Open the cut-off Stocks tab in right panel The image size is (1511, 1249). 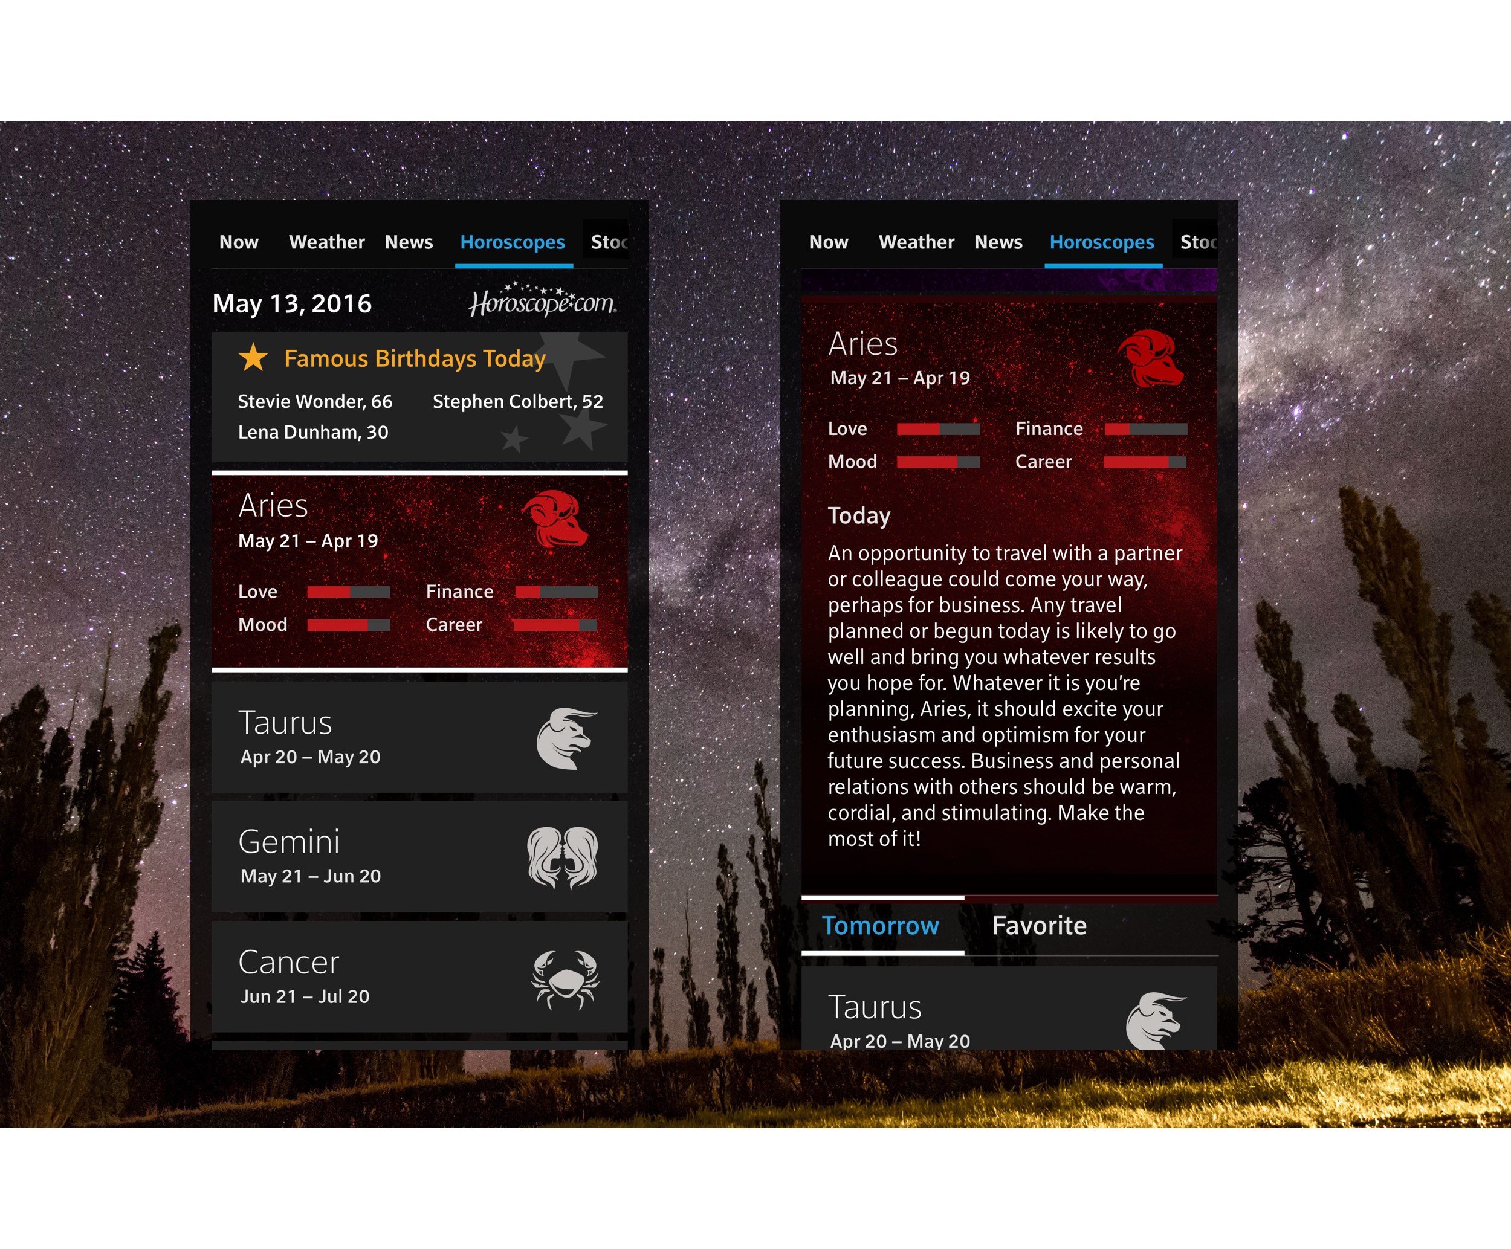pos(1198,242)
